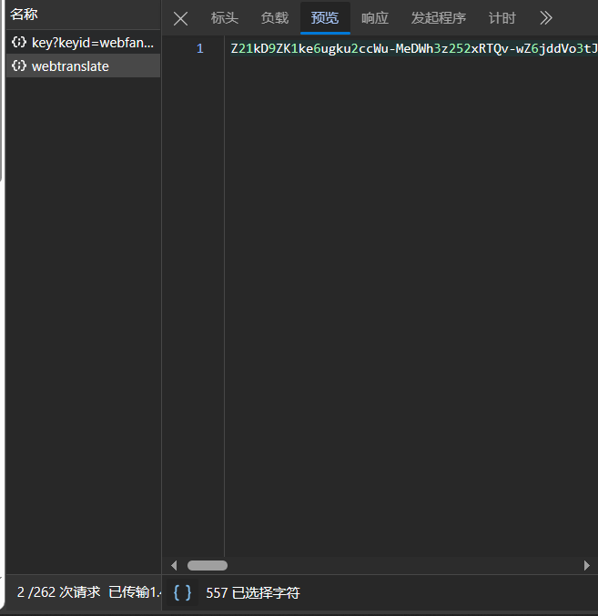
Task: Switch to the 标头 tab
Action: 224,18
